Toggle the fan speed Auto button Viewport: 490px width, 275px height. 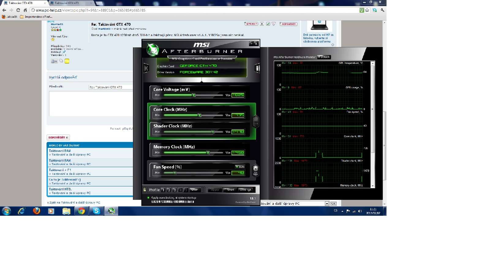(x=240, y=167)
